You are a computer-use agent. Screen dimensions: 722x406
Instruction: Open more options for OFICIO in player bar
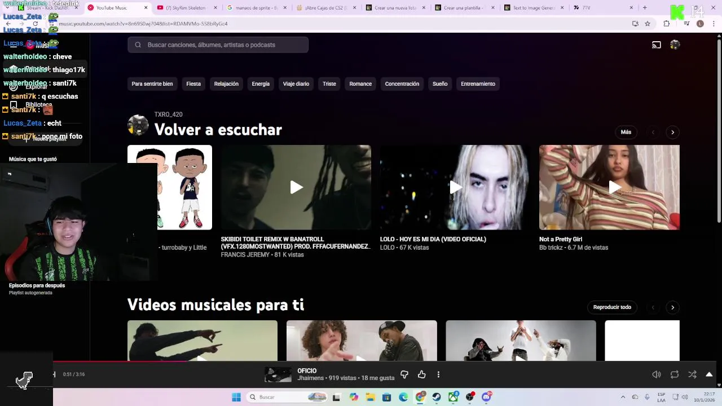click(x=438, y=374)
